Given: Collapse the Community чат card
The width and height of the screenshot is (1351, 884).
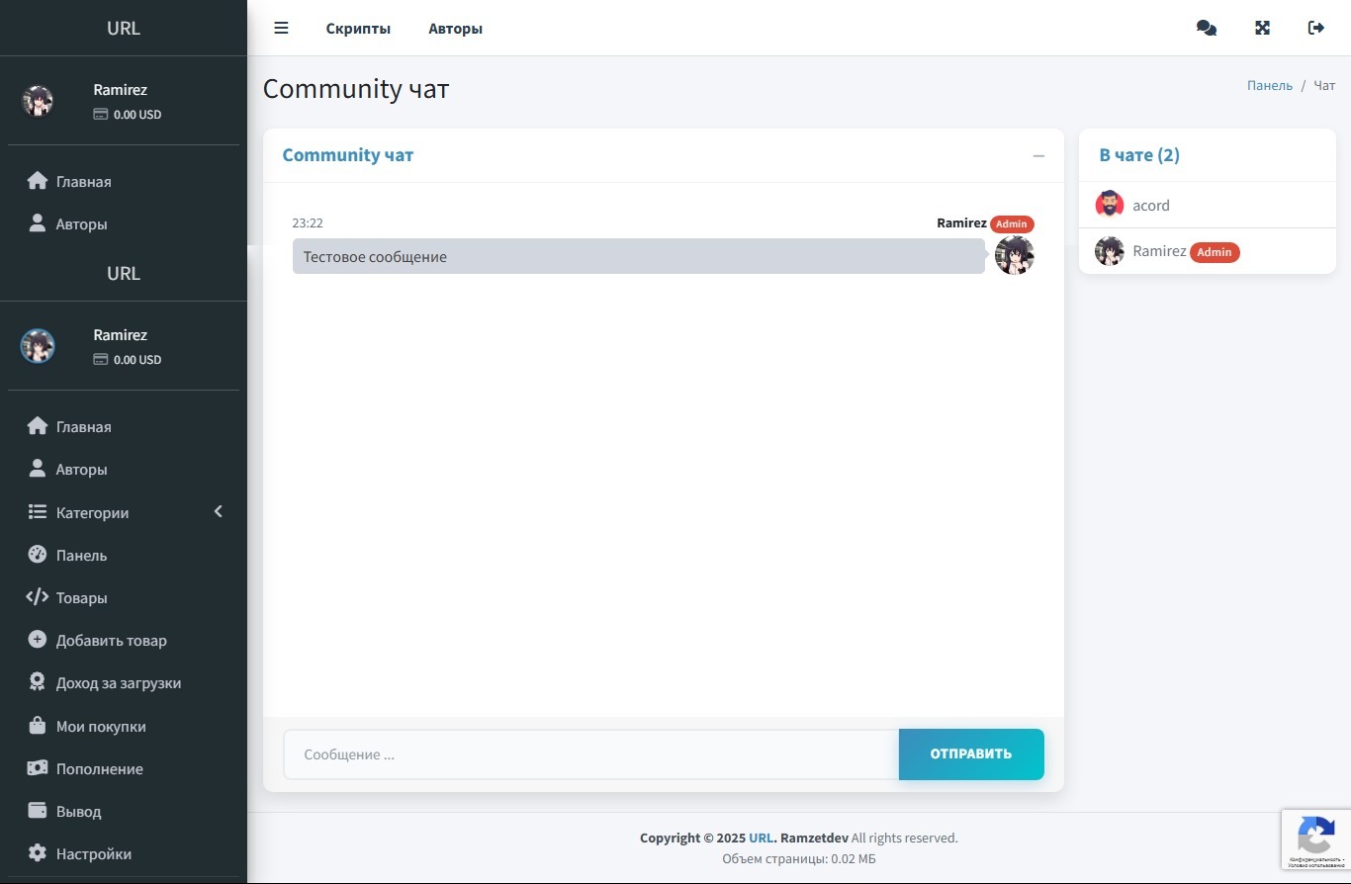Looking at the screenshot, I should pos(1038,155).
